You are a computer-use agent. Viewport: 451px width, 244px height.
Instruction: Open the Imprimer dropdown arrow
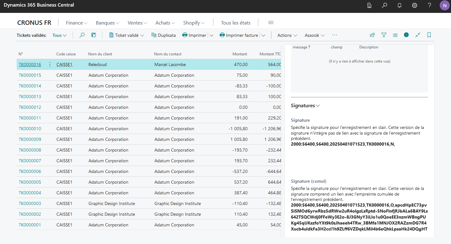212,35
